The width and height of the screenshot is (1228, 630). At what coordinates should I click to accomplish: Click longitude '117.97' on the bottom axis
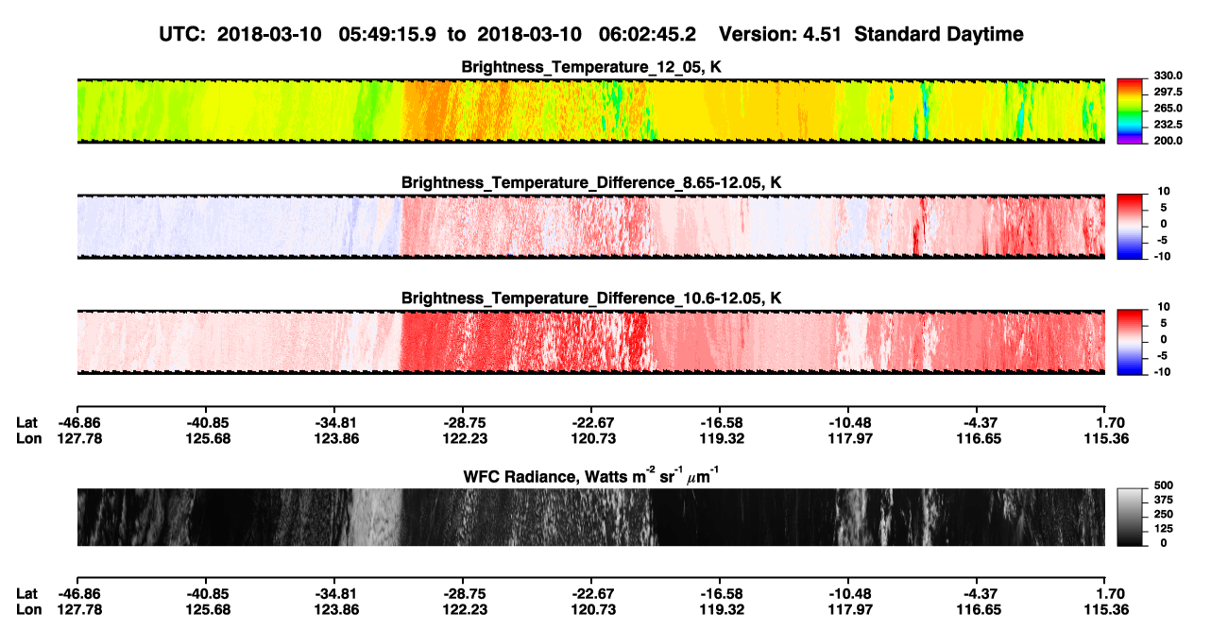tap(848, 608)
